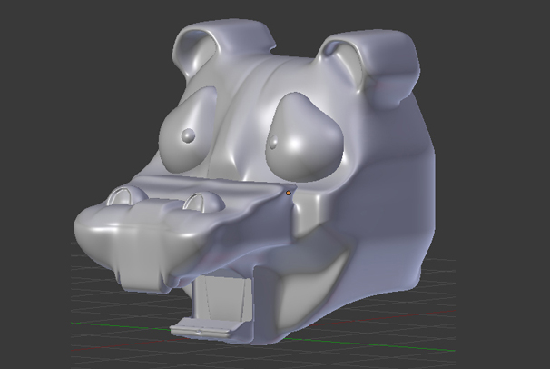Click the empty background in the top-left corner

45,36
